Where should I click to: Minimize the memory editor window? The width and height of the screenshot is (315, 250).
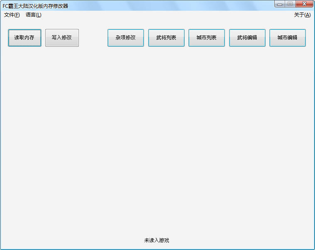[x=280, y=4]
